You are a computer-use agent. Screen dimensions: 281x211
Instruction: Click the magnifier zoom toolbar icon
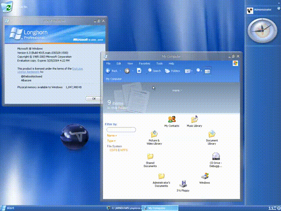coord(197,71)
